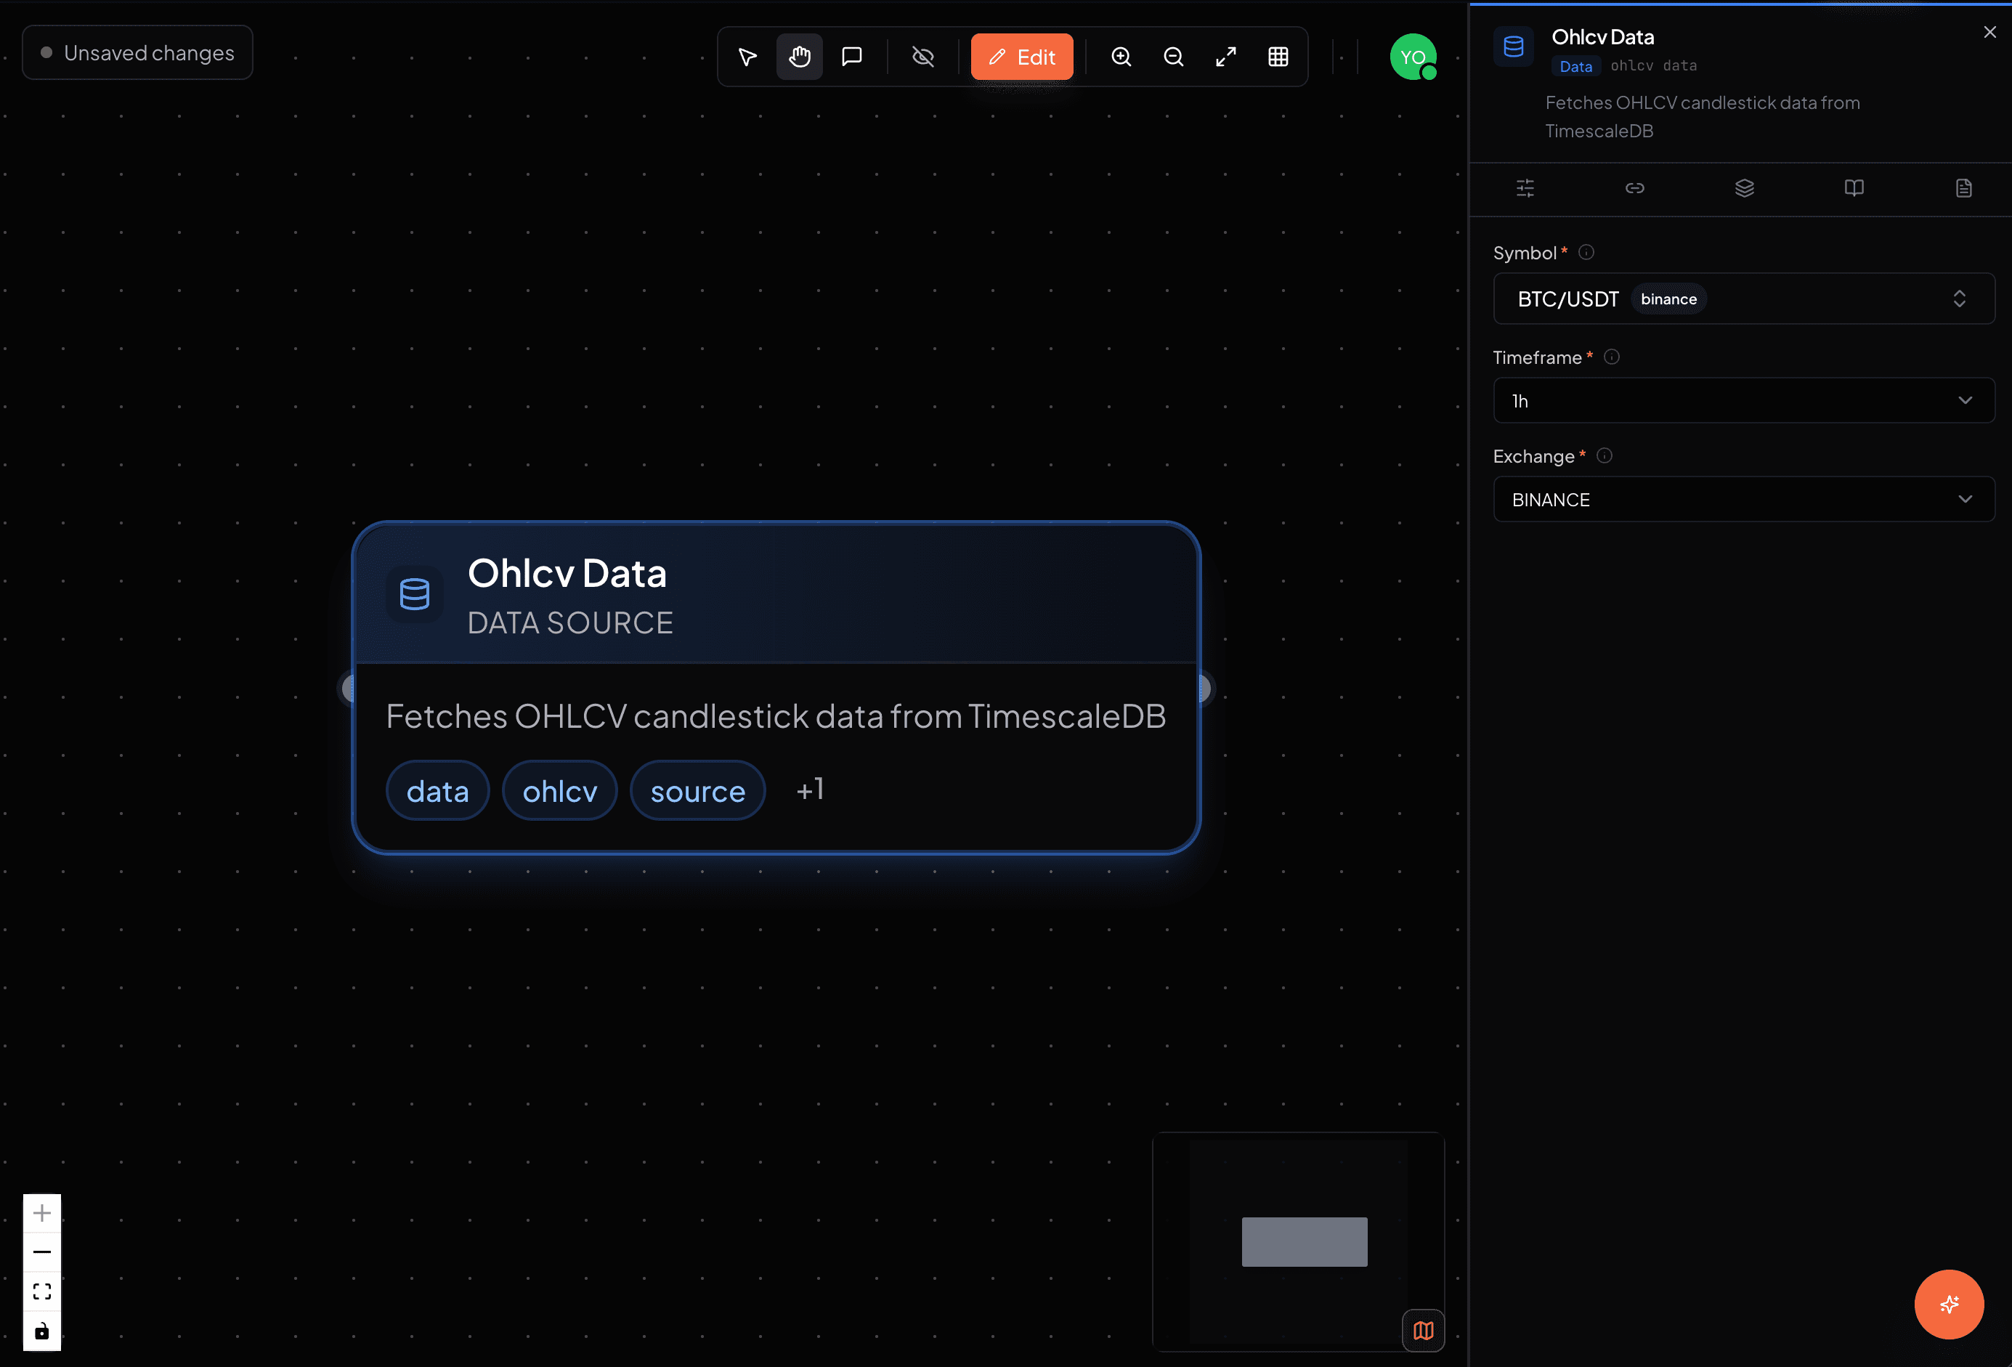The height and width of the screenshot is (1367, 2012).
Task: Open the documentation book tab in the panel
Action: point(1854,188)
